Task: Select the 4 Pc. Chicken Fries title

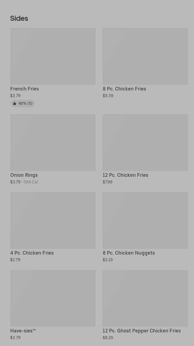Action: (32, 253)
